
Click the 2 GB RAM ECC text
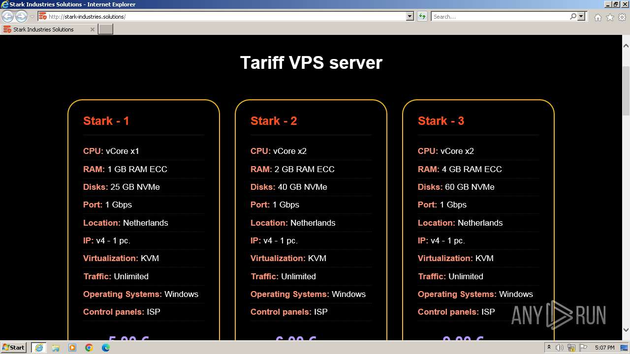click(x=305, y=169)
